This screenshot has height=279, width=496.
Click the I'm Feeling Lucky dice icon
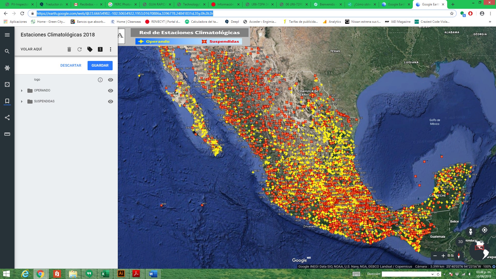[x=7, y=84]
